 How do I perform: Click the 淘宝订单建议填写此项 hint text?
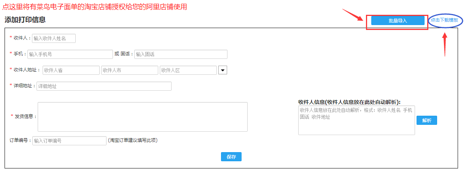[x=133, y=140]
